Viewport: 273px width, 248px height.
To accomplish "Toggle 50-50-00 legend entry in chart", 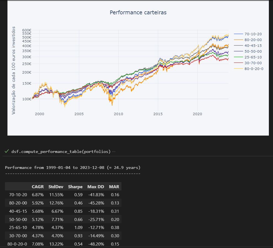I will click(x=253, y=51).
